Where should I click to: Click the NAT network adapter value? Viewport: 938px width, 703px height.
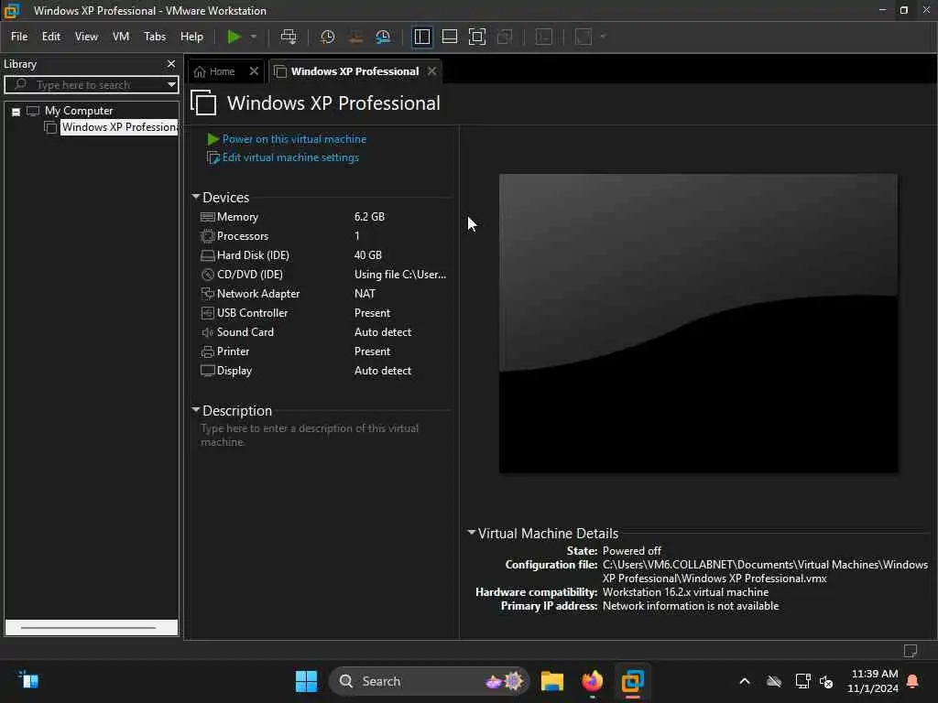coord(365,294)
